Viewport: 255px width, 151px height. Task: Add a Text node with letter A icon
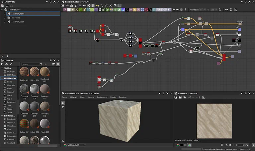coord(138,10)
